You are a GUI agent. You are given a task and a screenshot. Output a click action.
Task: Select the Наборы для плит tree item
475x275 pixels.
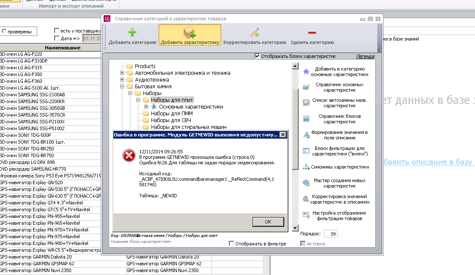coord(172,100)
